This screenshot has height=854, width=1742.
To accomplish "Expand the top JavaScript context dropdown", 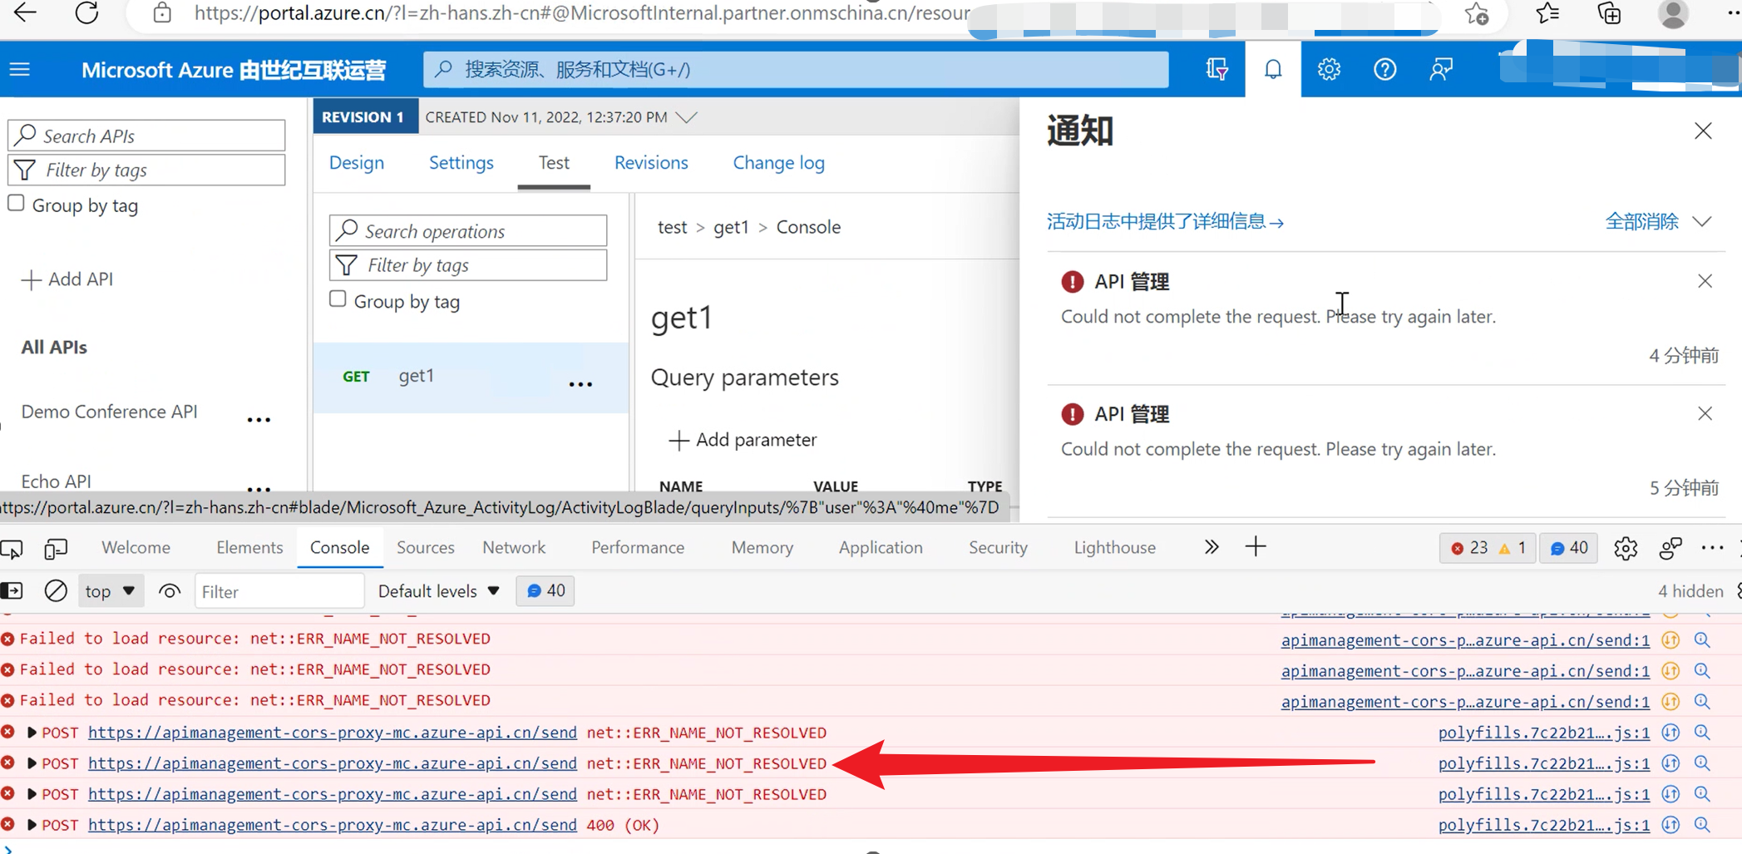I will pos(110,591).
